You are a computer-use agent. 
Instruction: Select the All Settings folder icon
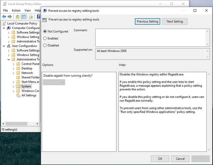(x=18, y=95)
